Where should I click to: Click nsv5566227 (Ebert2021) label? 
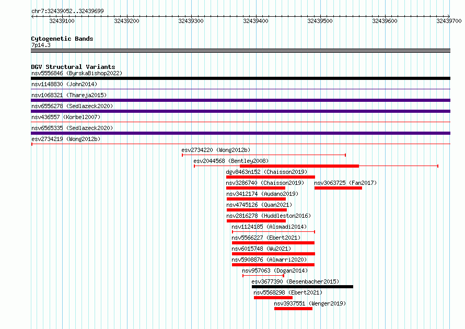tap(266, 238)
